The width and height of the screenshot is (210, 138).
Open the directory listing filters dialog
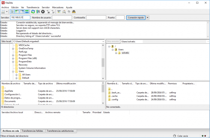(x=59, y=12)
